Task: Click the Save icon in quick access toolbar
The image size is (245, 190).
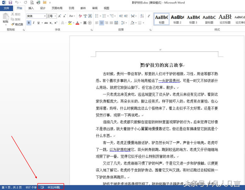Action: pyautogui.click(x=10, y=3)
